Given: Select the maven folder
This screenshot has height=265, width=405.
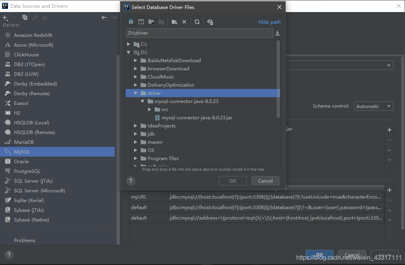Looking at the screenshot, I should pyautogui.click(x=155, y=142).
